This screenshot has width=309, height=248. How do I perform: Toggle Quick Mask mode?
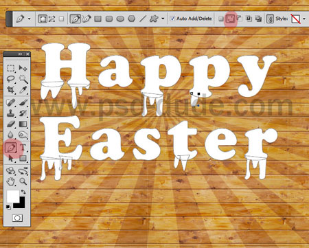17,218
